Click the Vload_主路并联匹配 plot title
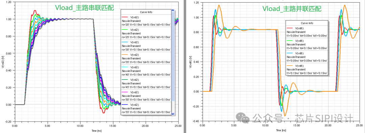The image size is (365, 133). tap(292, 9)
